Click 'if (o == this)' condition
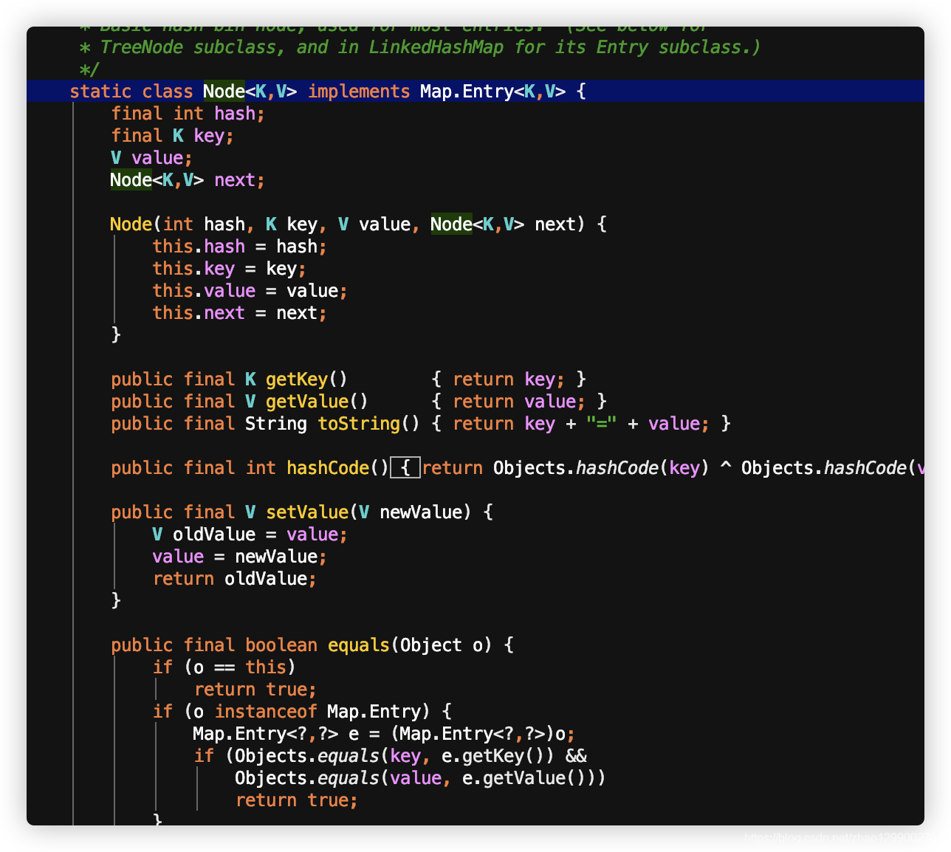The image size is (951, 852). pyautogui.click(x=224, y=667)
